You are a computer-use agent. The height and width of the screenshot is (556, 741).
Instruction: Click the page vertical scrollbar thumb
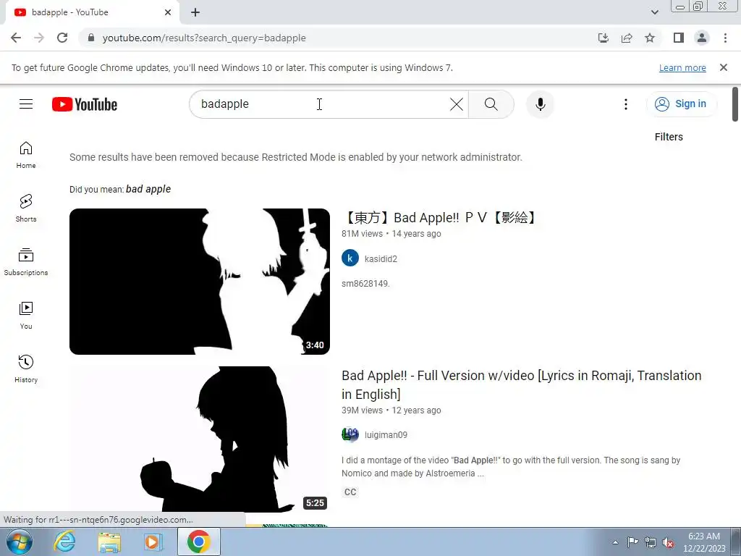coord(735,104)
